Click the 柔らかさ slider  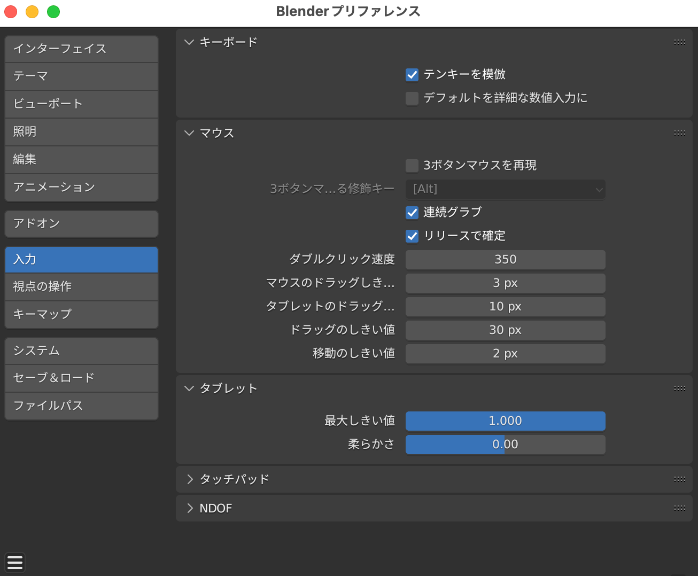(x=506, y=445)
